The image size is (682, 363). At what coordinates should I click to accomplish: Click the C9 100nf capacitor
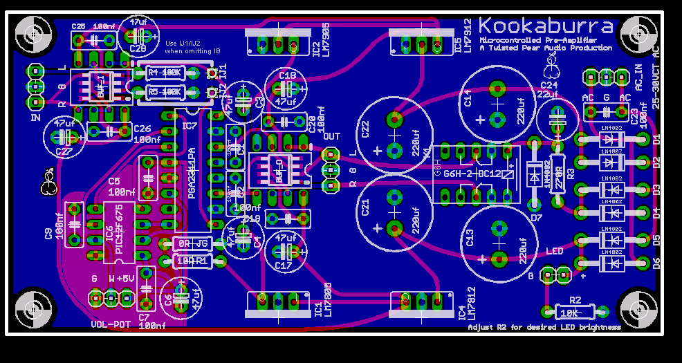coord(75,224)
